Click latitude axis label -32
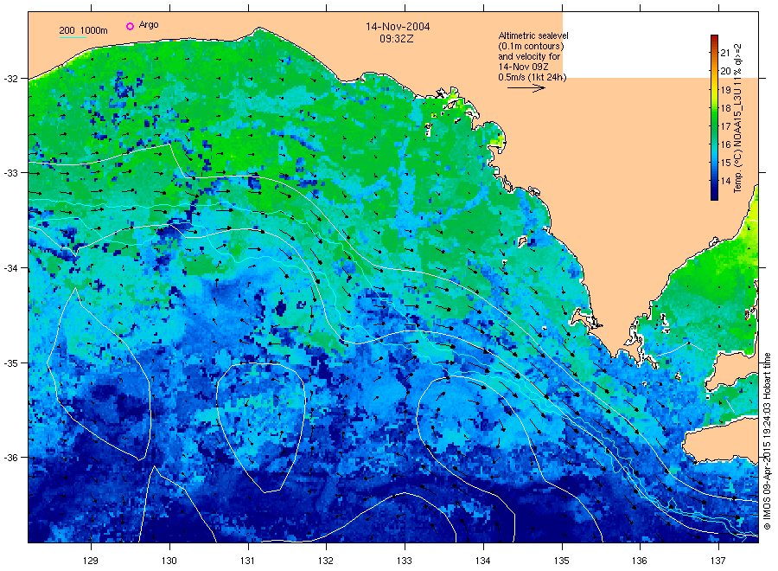This screenshot has width=778, height=571. 11,79
